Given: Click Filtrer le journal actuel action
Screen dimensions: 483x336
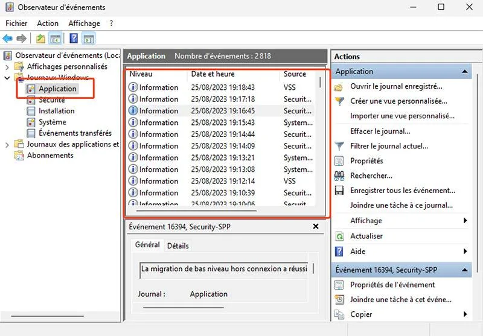Looking at the screenshot, I should tap(389, 146).
